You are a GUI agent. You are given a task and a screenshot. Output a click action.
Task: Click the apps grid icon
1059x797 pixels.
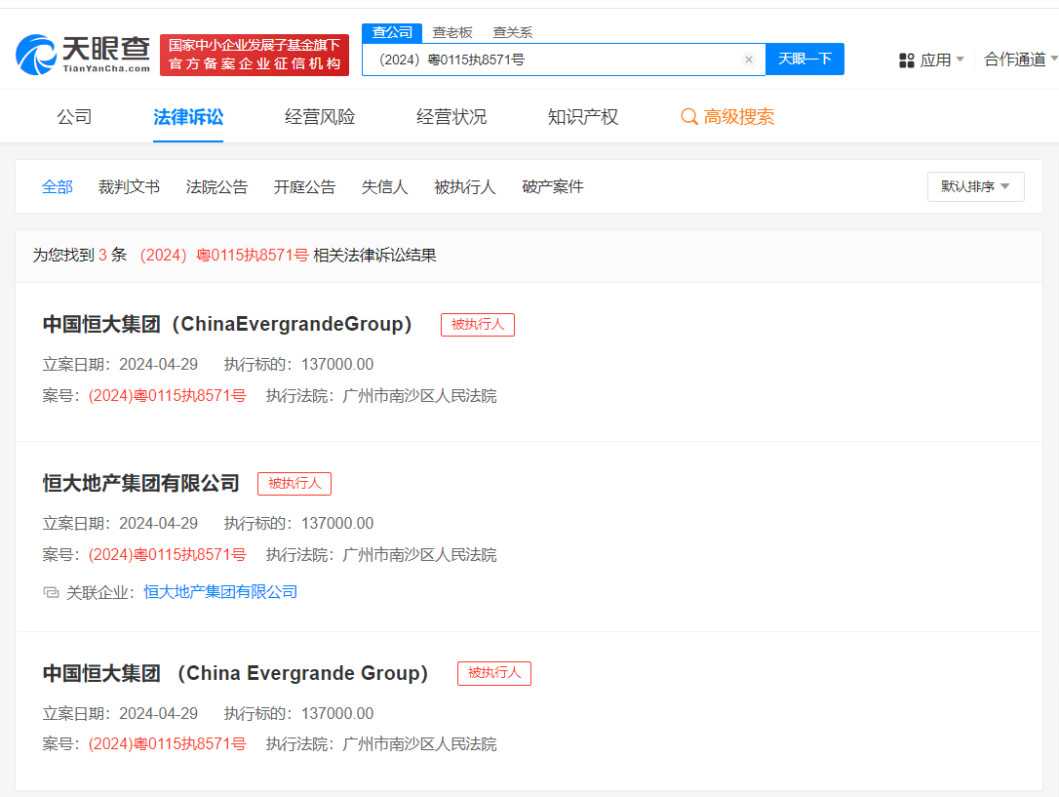(x=906, y=60)
